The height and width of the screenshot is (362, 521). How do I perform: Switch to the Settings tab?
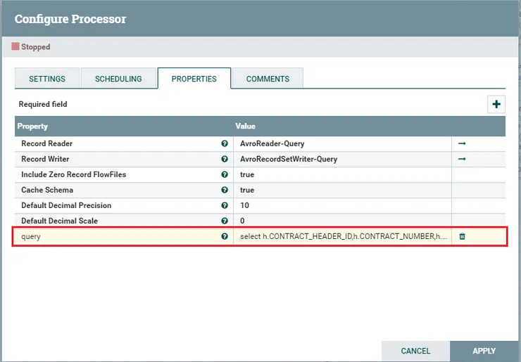[x=47, y=79]
